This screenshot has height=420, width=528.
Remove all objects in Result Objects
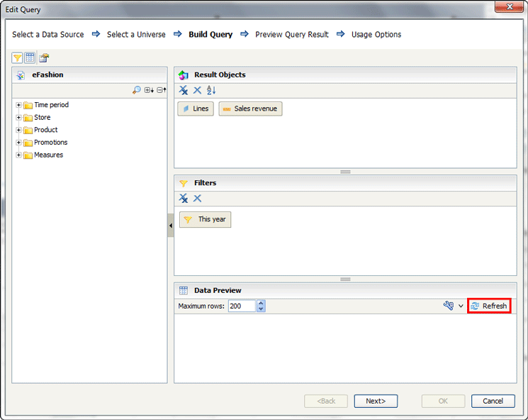coord(184,90)
